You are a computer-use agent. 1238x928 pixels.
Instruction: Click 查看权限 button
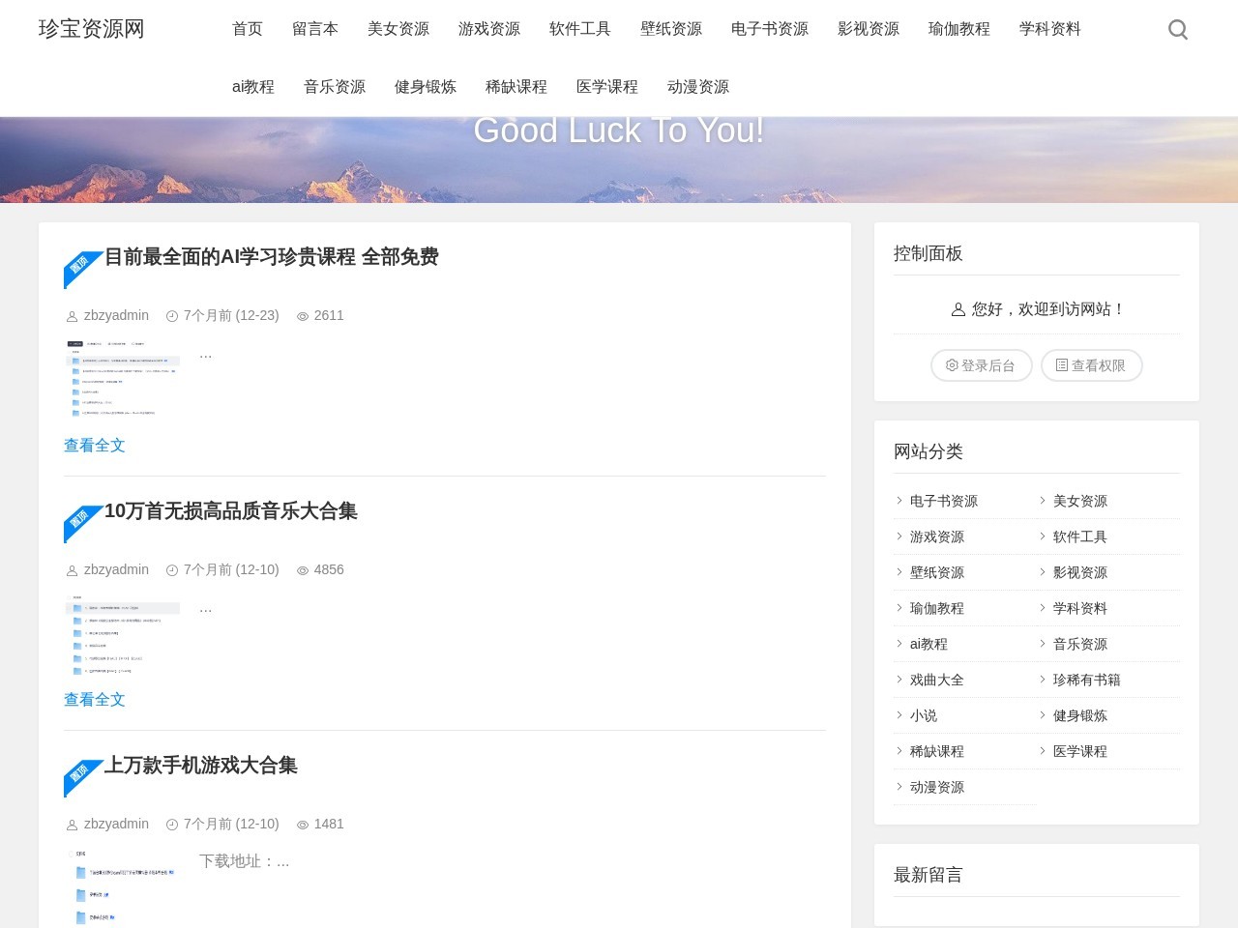(x=1092, y=365)
